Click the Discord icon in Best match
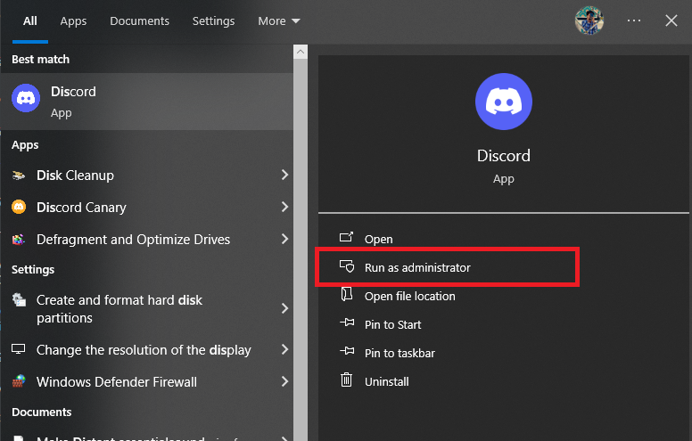 click(x=26, y=97)
